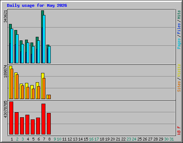Click the red KB bar for day 1
This screenshot has width=183, height=143.
tap(11, 118)
